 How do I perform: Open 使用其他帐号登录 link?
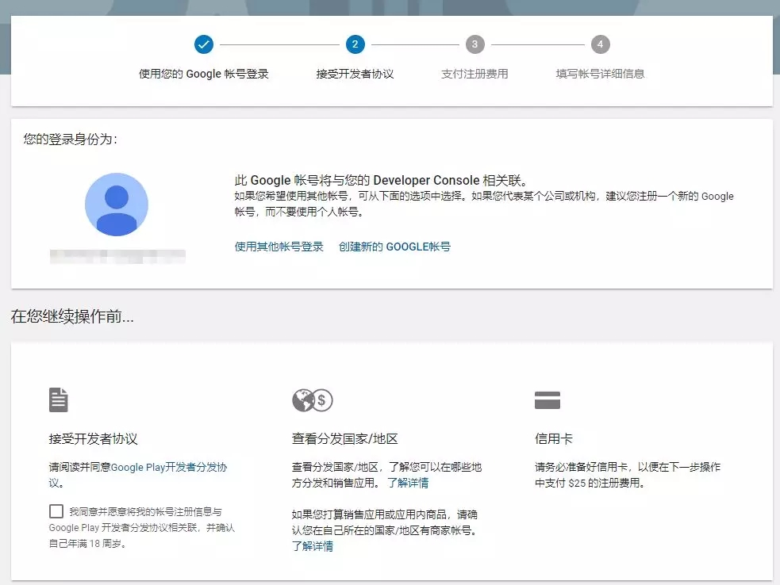tap(279, 247)
